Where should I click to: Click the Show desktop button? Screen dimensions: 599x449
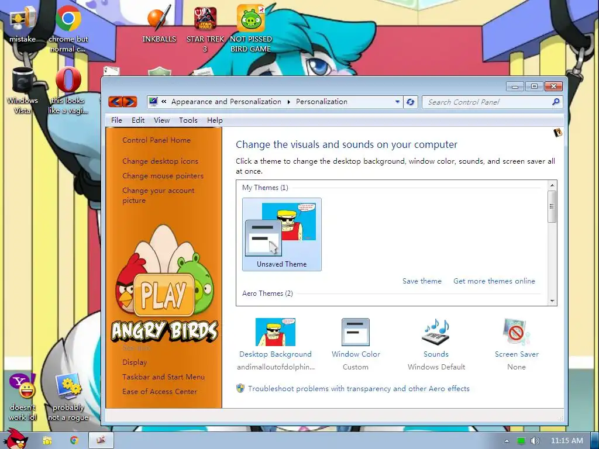pos(594,440)
